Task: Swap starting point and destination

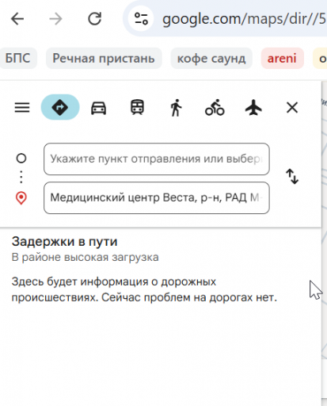Action: pyautogui.click(x=292, y=176)
